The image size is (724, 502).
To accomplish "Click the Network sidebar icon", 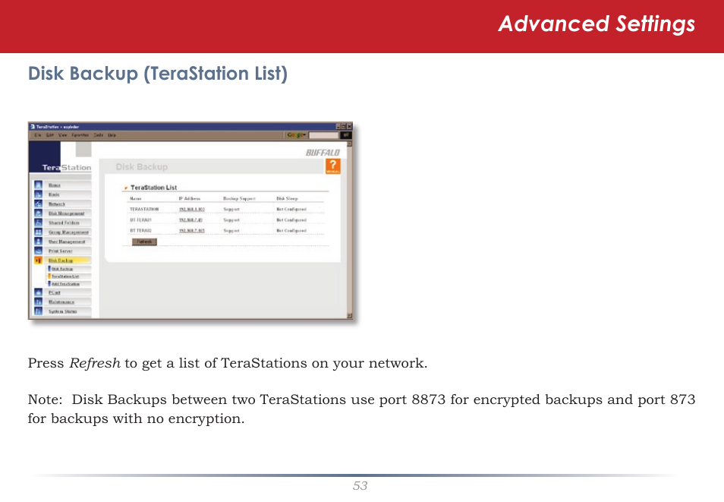I will pyautogui.click(x=38, y=204).
